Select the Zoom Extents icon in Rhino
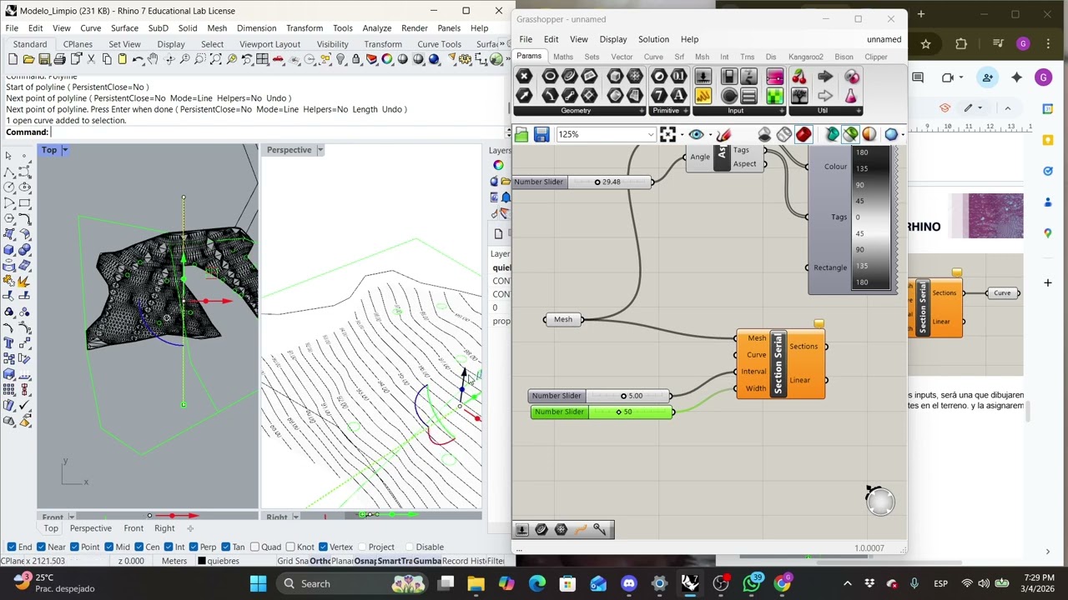The height and width of the screenshot is (600, 1068). pyautogui.click(x=216, y=59)
